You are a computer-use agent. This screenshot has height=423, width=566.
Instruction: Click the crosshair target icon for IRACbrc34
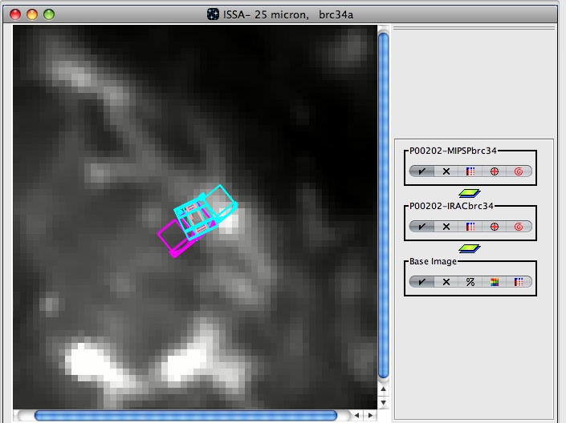point(495,227)
